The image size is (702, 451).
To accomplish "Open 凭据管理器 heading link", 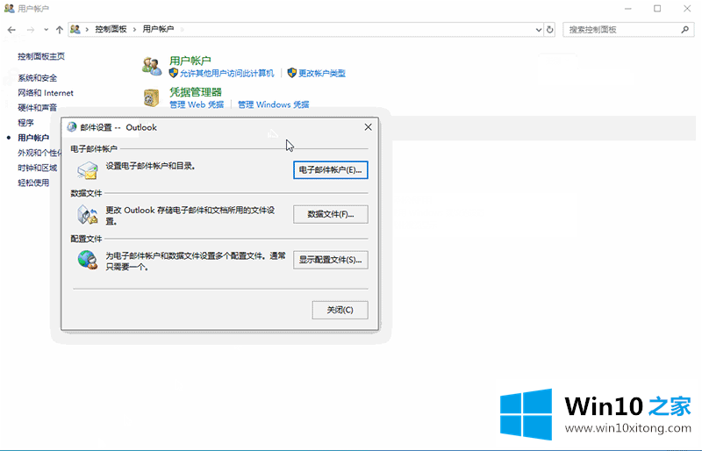I will pyautogui.click(x=195, y=92).
